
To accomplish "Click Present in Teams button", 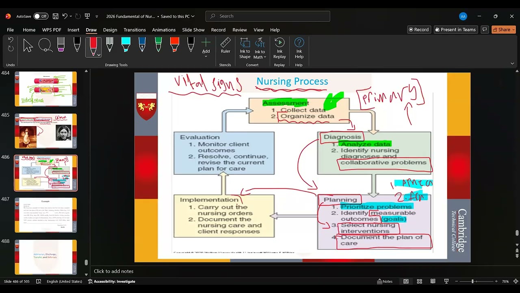I will click(x=455, y=30).
